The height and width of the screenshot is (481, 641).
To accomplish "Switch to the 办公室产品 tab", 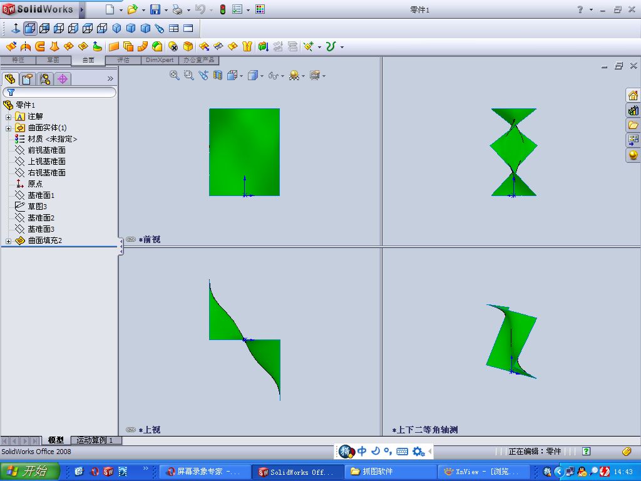I will (198, 60).
